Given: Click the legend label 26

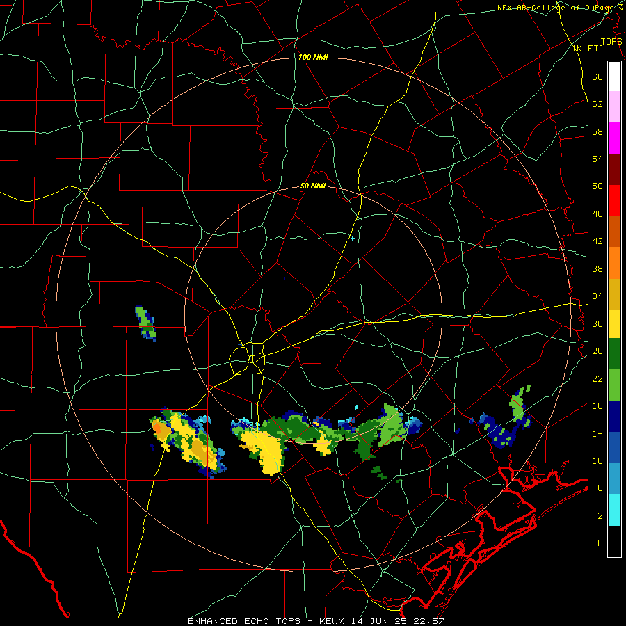Looking at the screenshot, I should pyautogui.click(x=597, y=351).
